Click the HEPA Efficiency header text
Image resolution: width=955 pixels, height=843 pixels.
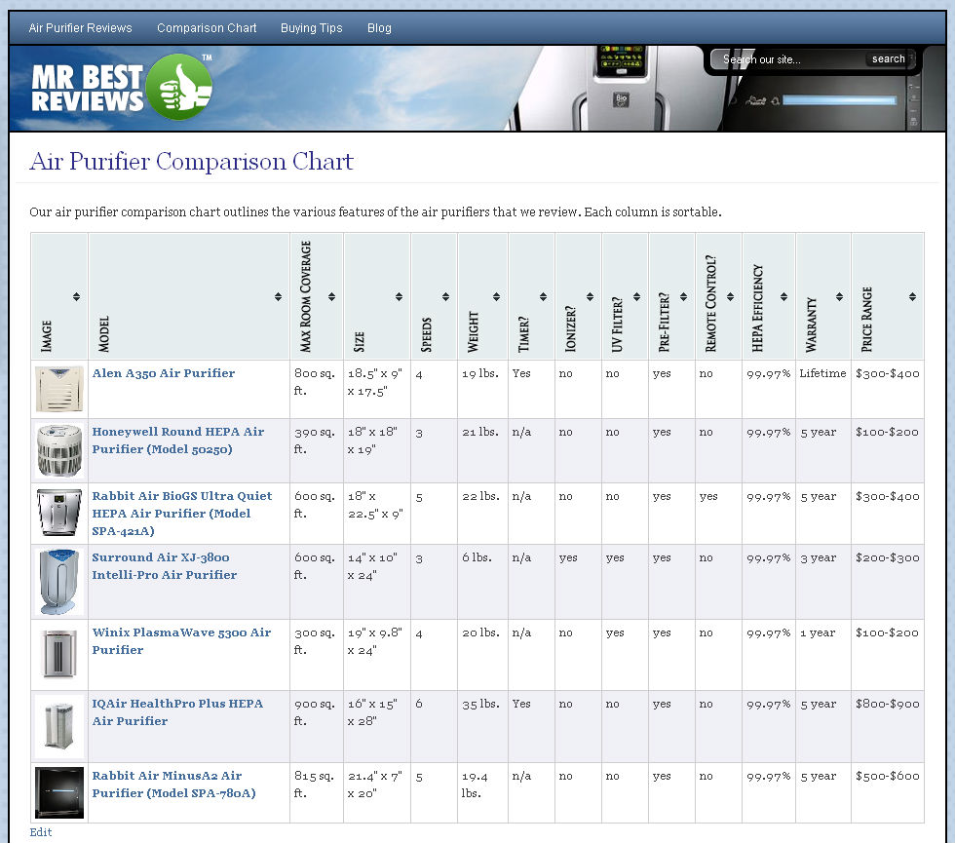(757, 308)
